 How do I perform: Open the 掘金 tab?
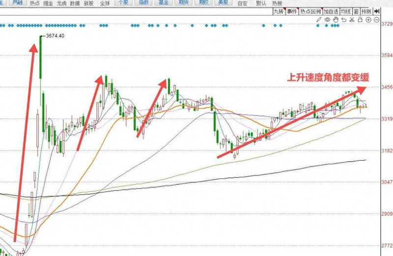[x=48, y=3]
